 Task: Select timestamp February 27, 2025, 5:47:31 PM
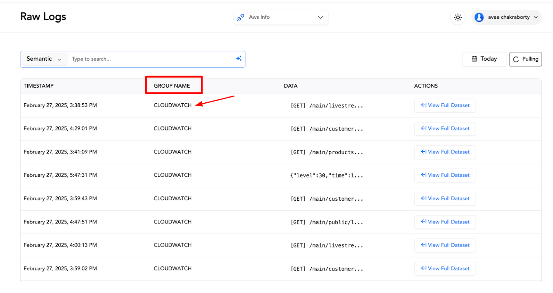pos(60,175)
